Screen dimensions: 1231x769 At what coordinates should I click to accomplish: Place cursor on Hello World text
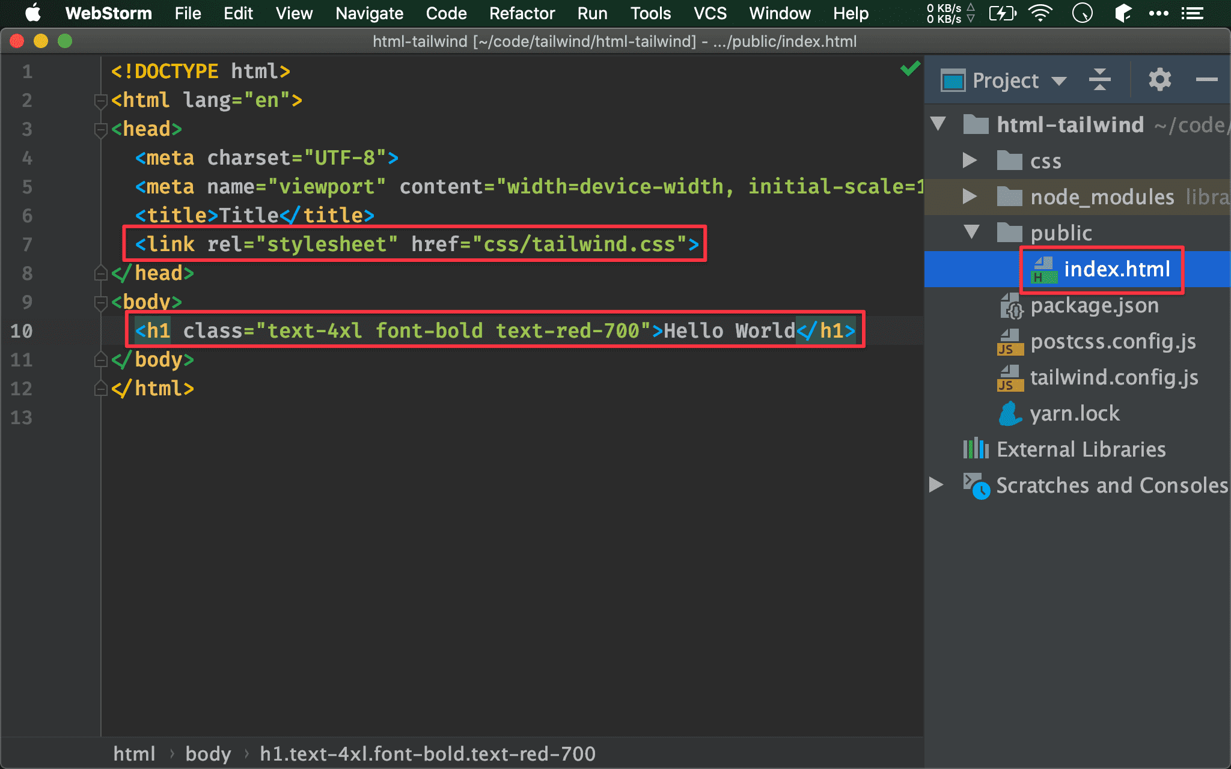[729, 331]
